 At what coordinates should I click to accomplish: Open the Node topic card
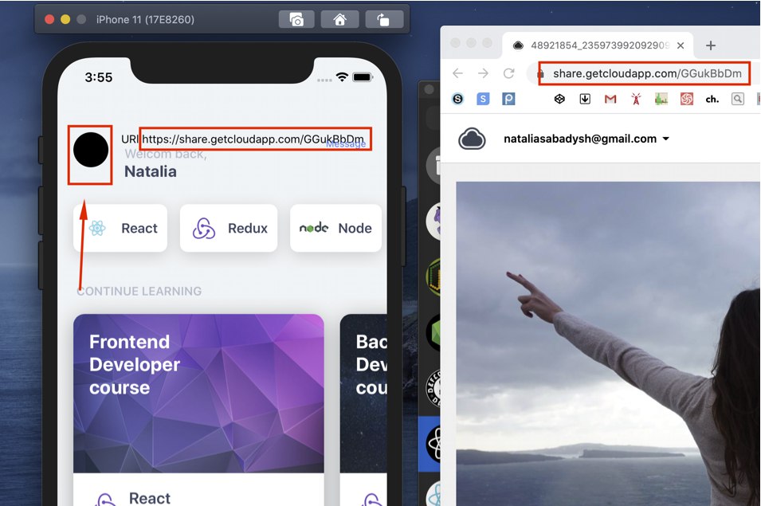335,228
